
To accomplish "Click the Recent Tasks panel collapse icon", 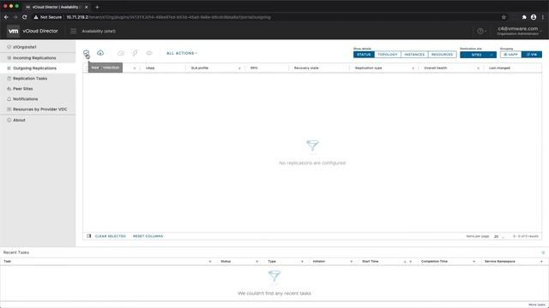I will 543,252.
